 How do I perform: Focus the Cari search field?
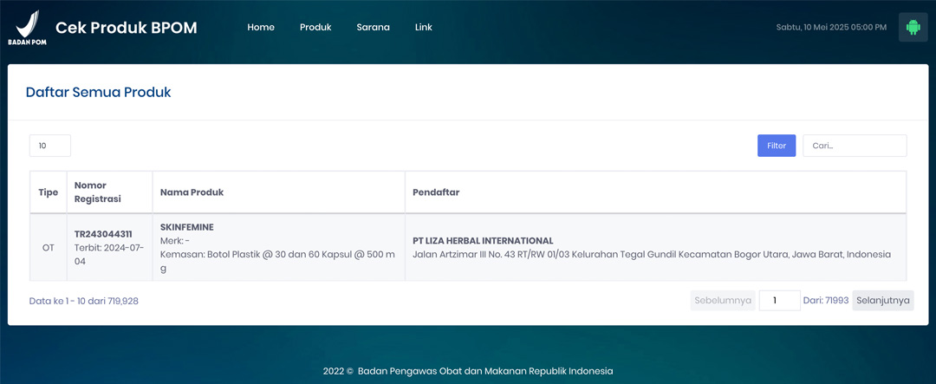(854, 146)
